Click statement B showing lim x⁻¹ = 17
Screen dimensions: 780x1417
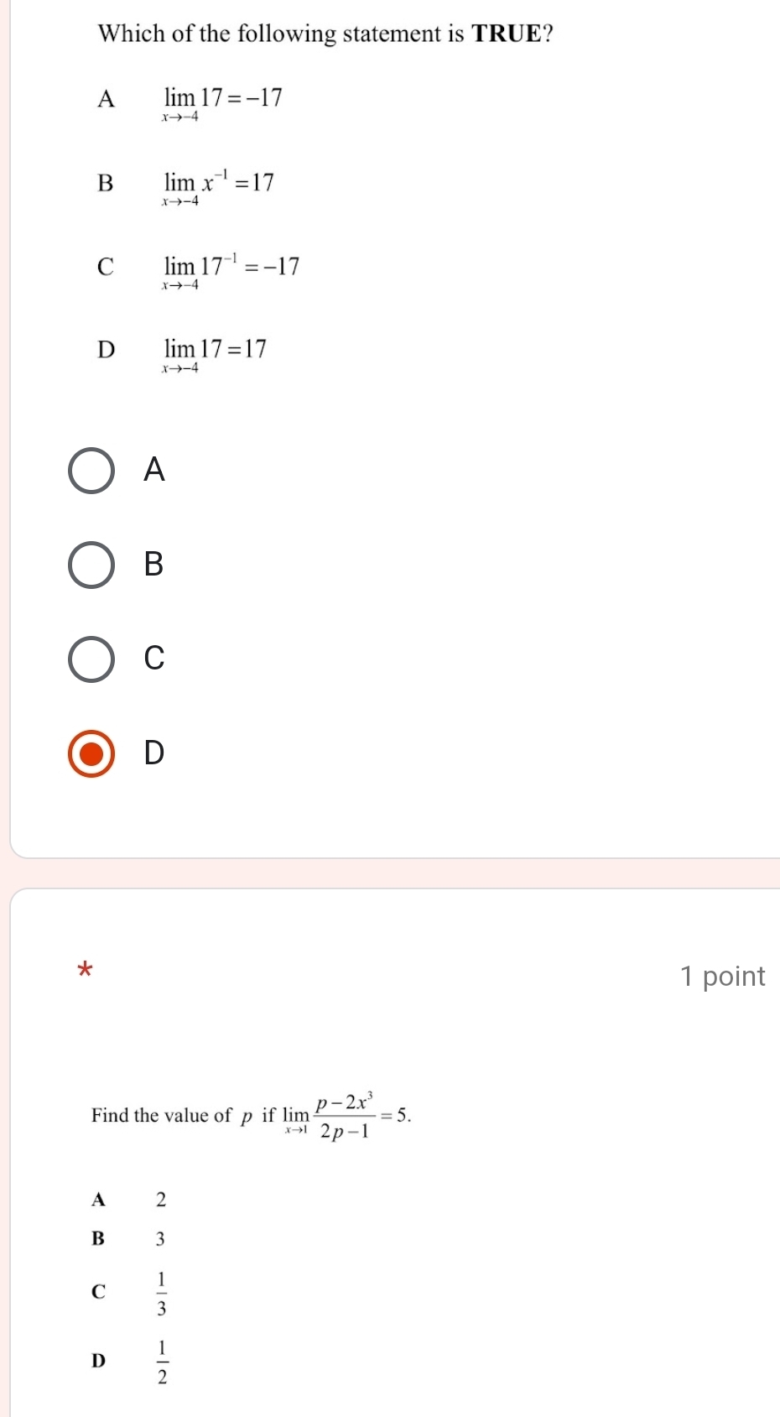coord(186,187)
